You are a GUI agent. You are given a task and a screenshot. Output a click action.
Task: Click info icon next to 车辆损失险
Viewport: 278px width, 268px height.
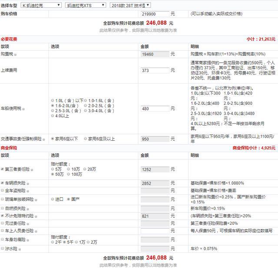28,184
